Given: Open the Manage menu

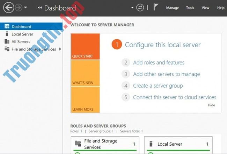Looking at the screenshot, I should (172, 8).
